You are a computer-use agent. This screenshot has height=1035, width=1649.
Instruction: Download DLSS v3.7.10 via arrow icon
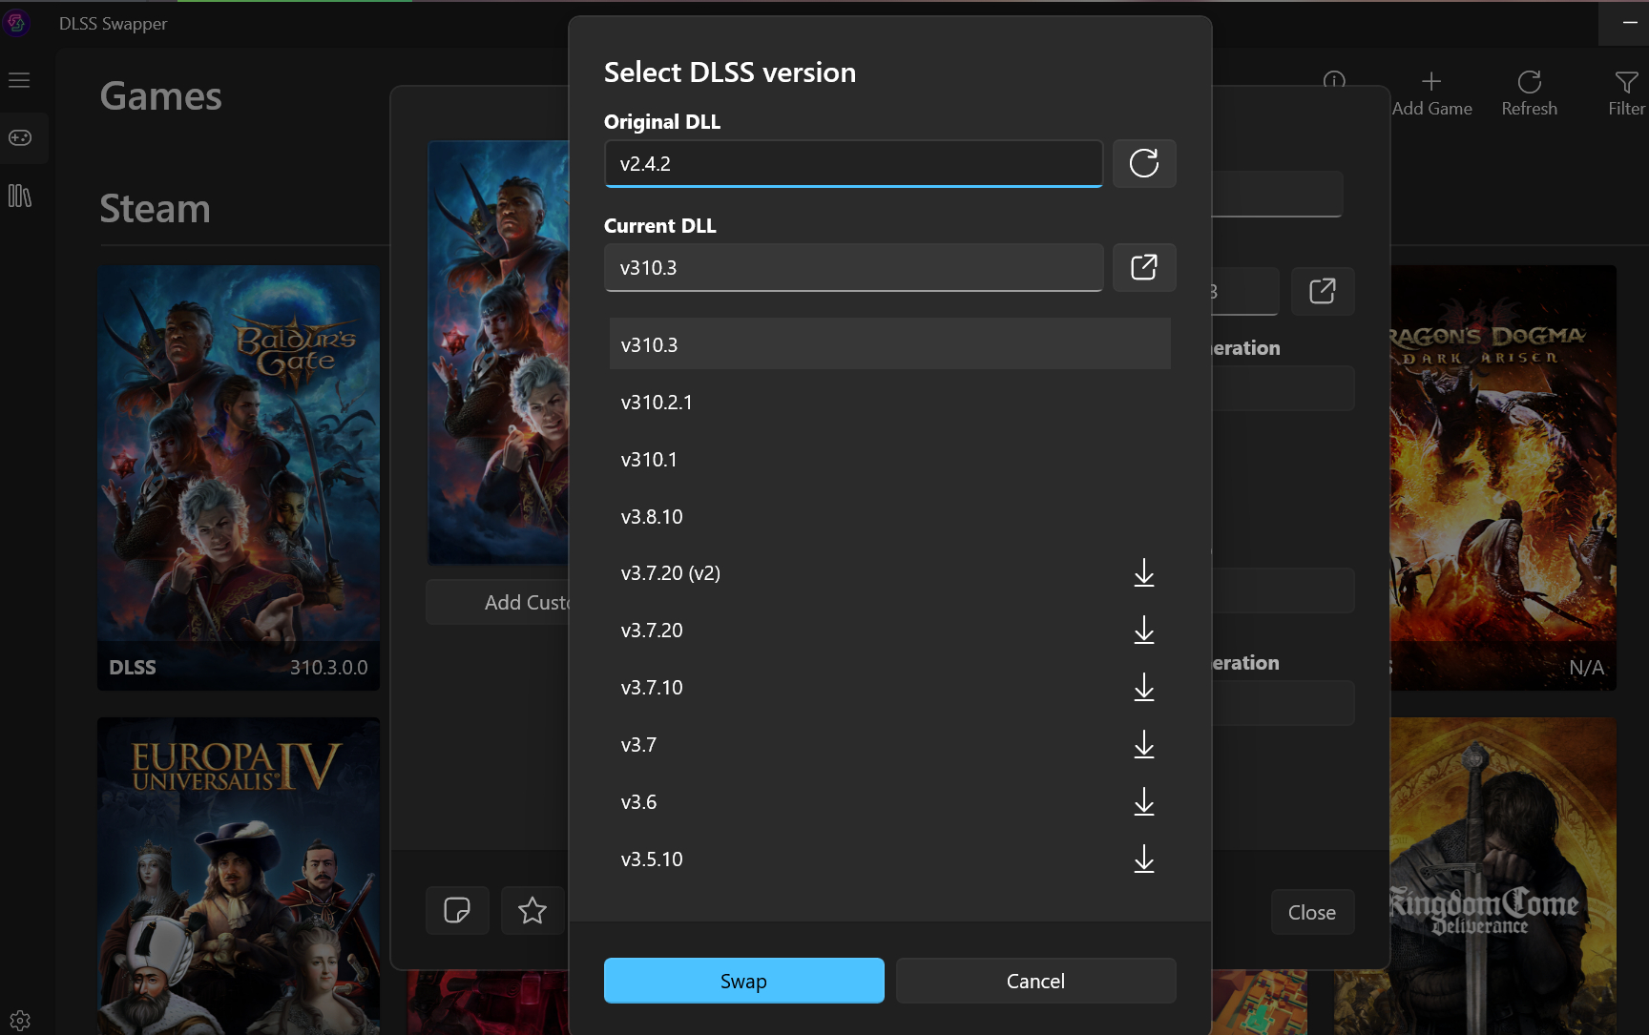pos(1144,688)
